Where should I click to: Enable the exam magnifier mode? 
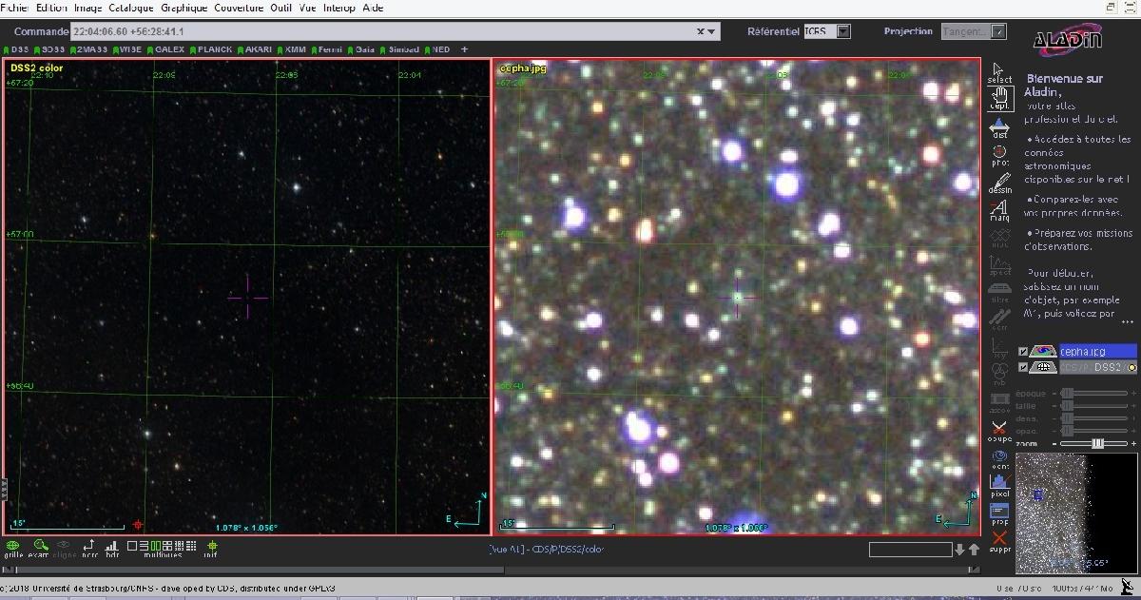click(38, 549)
